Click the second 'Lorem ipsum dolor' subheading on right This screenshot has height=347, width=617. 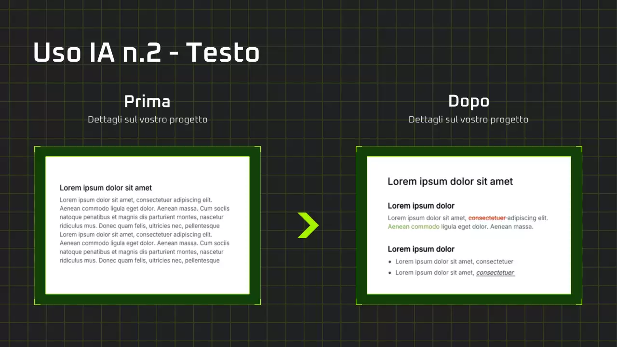click(421, 249)
